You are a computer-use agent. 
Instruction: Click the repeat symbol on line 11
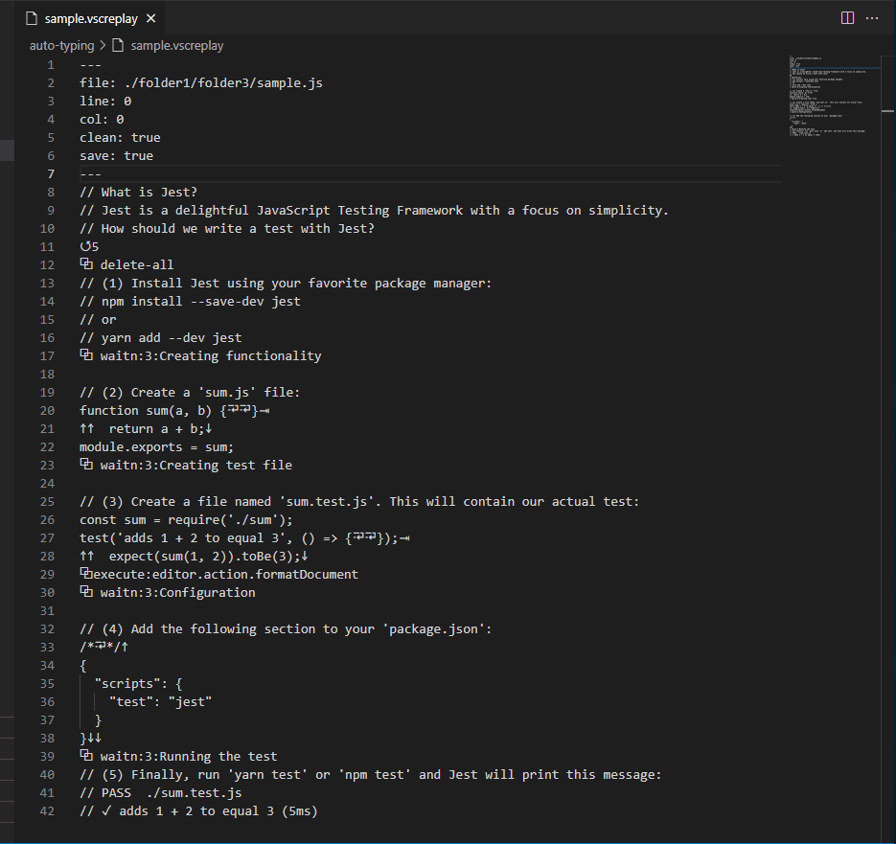click(x=85, y=246)
